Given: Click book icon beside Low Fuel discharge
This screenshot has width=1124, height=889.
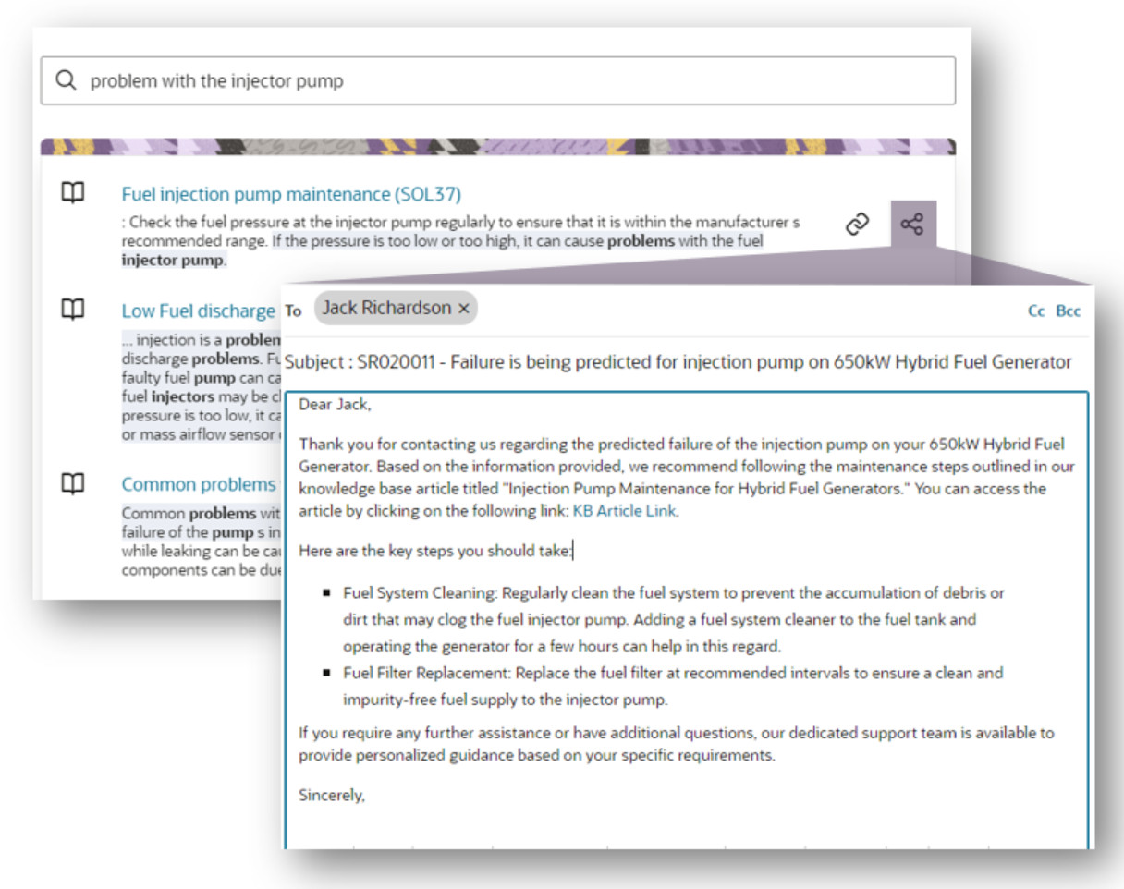Looking at the screenshot, I should (x=73, y=310).
